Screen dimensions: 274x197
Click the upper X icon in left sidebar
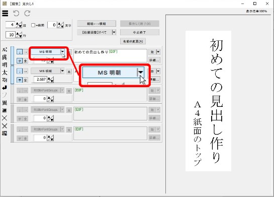pyautogui.click(x=5, y=118)
